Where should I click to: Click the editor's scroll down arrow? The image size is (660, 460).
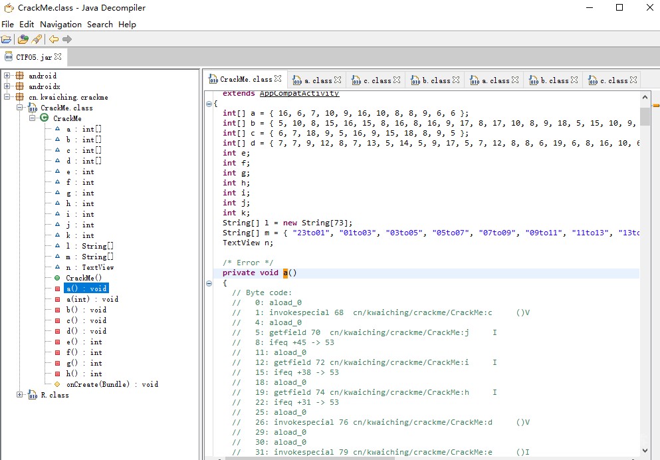point(645,449)
